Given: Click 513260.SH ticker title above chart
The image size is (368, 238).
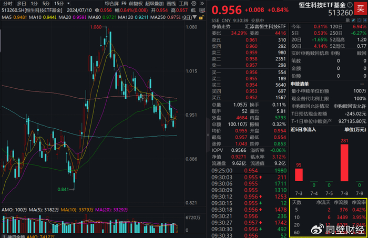Looking at the screenshot, I should 32,11.
